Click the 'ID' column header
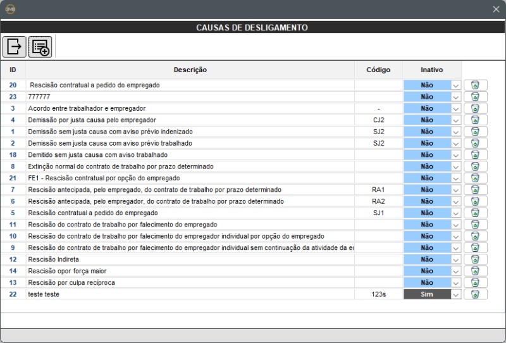 [13, 70]
